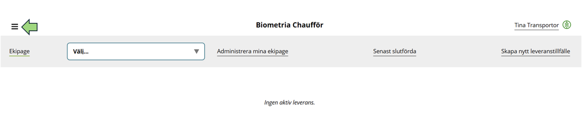Show account options for Tina Transportor
Screen dimensions: 582x117
(x=537, y=25)
